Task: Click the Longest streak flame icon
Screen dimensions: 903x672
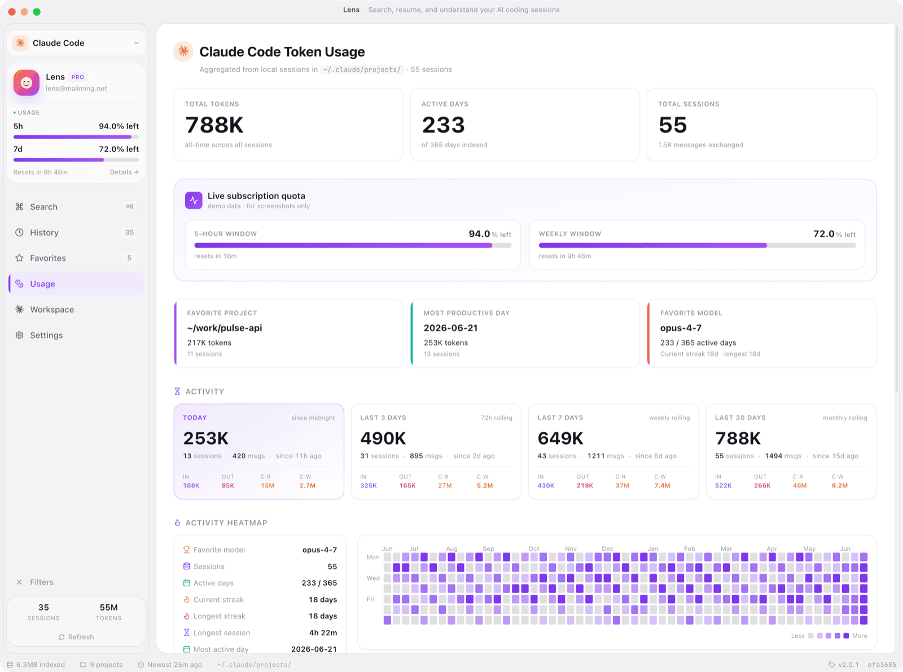Action: [x=187, y=616]
